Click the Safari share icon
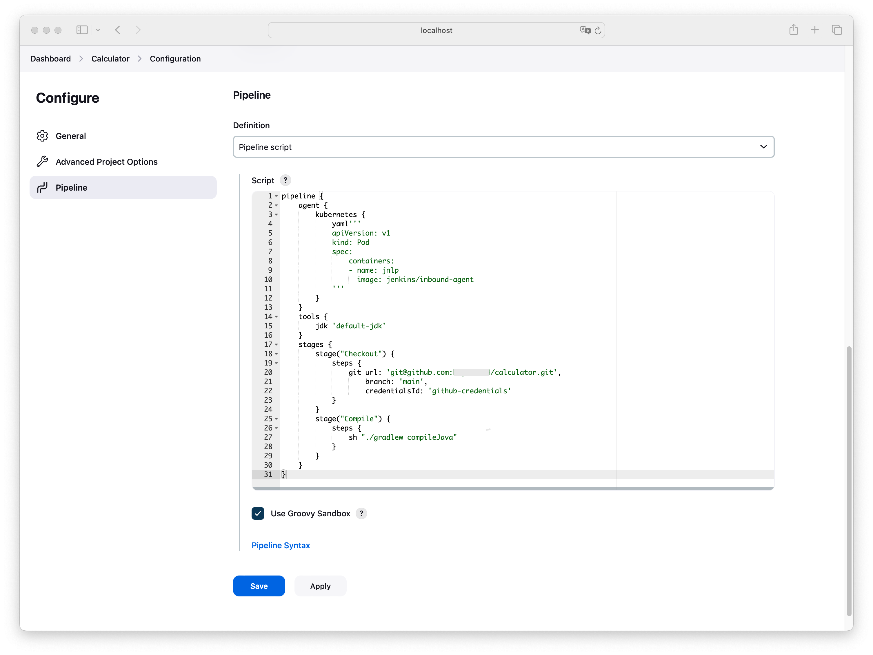This screenshot has width=873, height=655. tap(793, 30)
